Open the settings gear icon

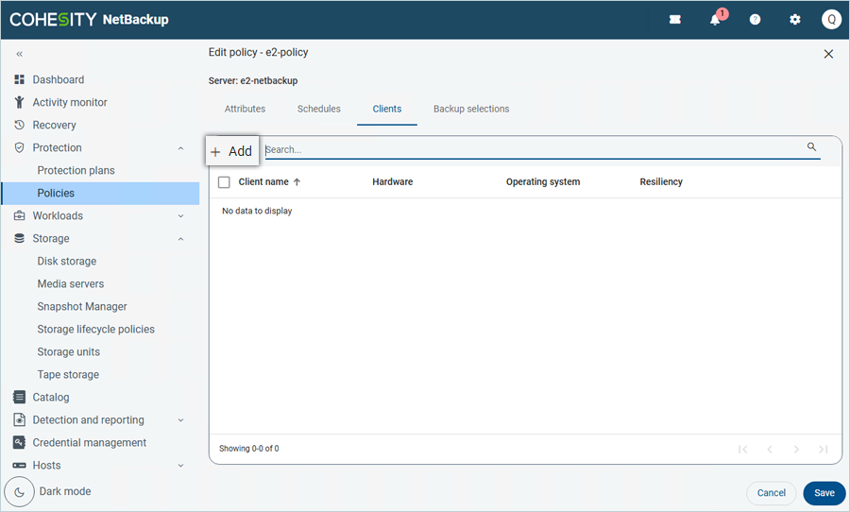coord(795,20)
